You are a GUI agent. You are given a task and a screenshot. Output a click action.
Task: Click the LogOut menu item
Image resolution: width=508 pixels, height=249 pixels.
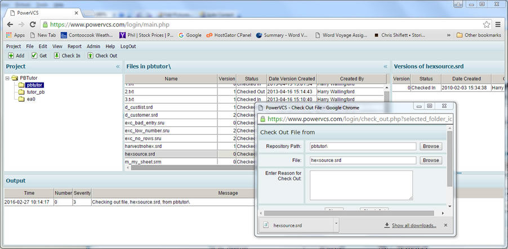(x=128, y=46)
